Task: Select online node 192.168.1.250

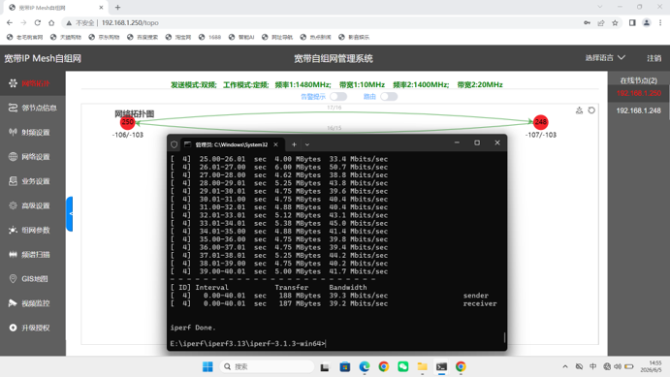Action: tap(638, 93)
